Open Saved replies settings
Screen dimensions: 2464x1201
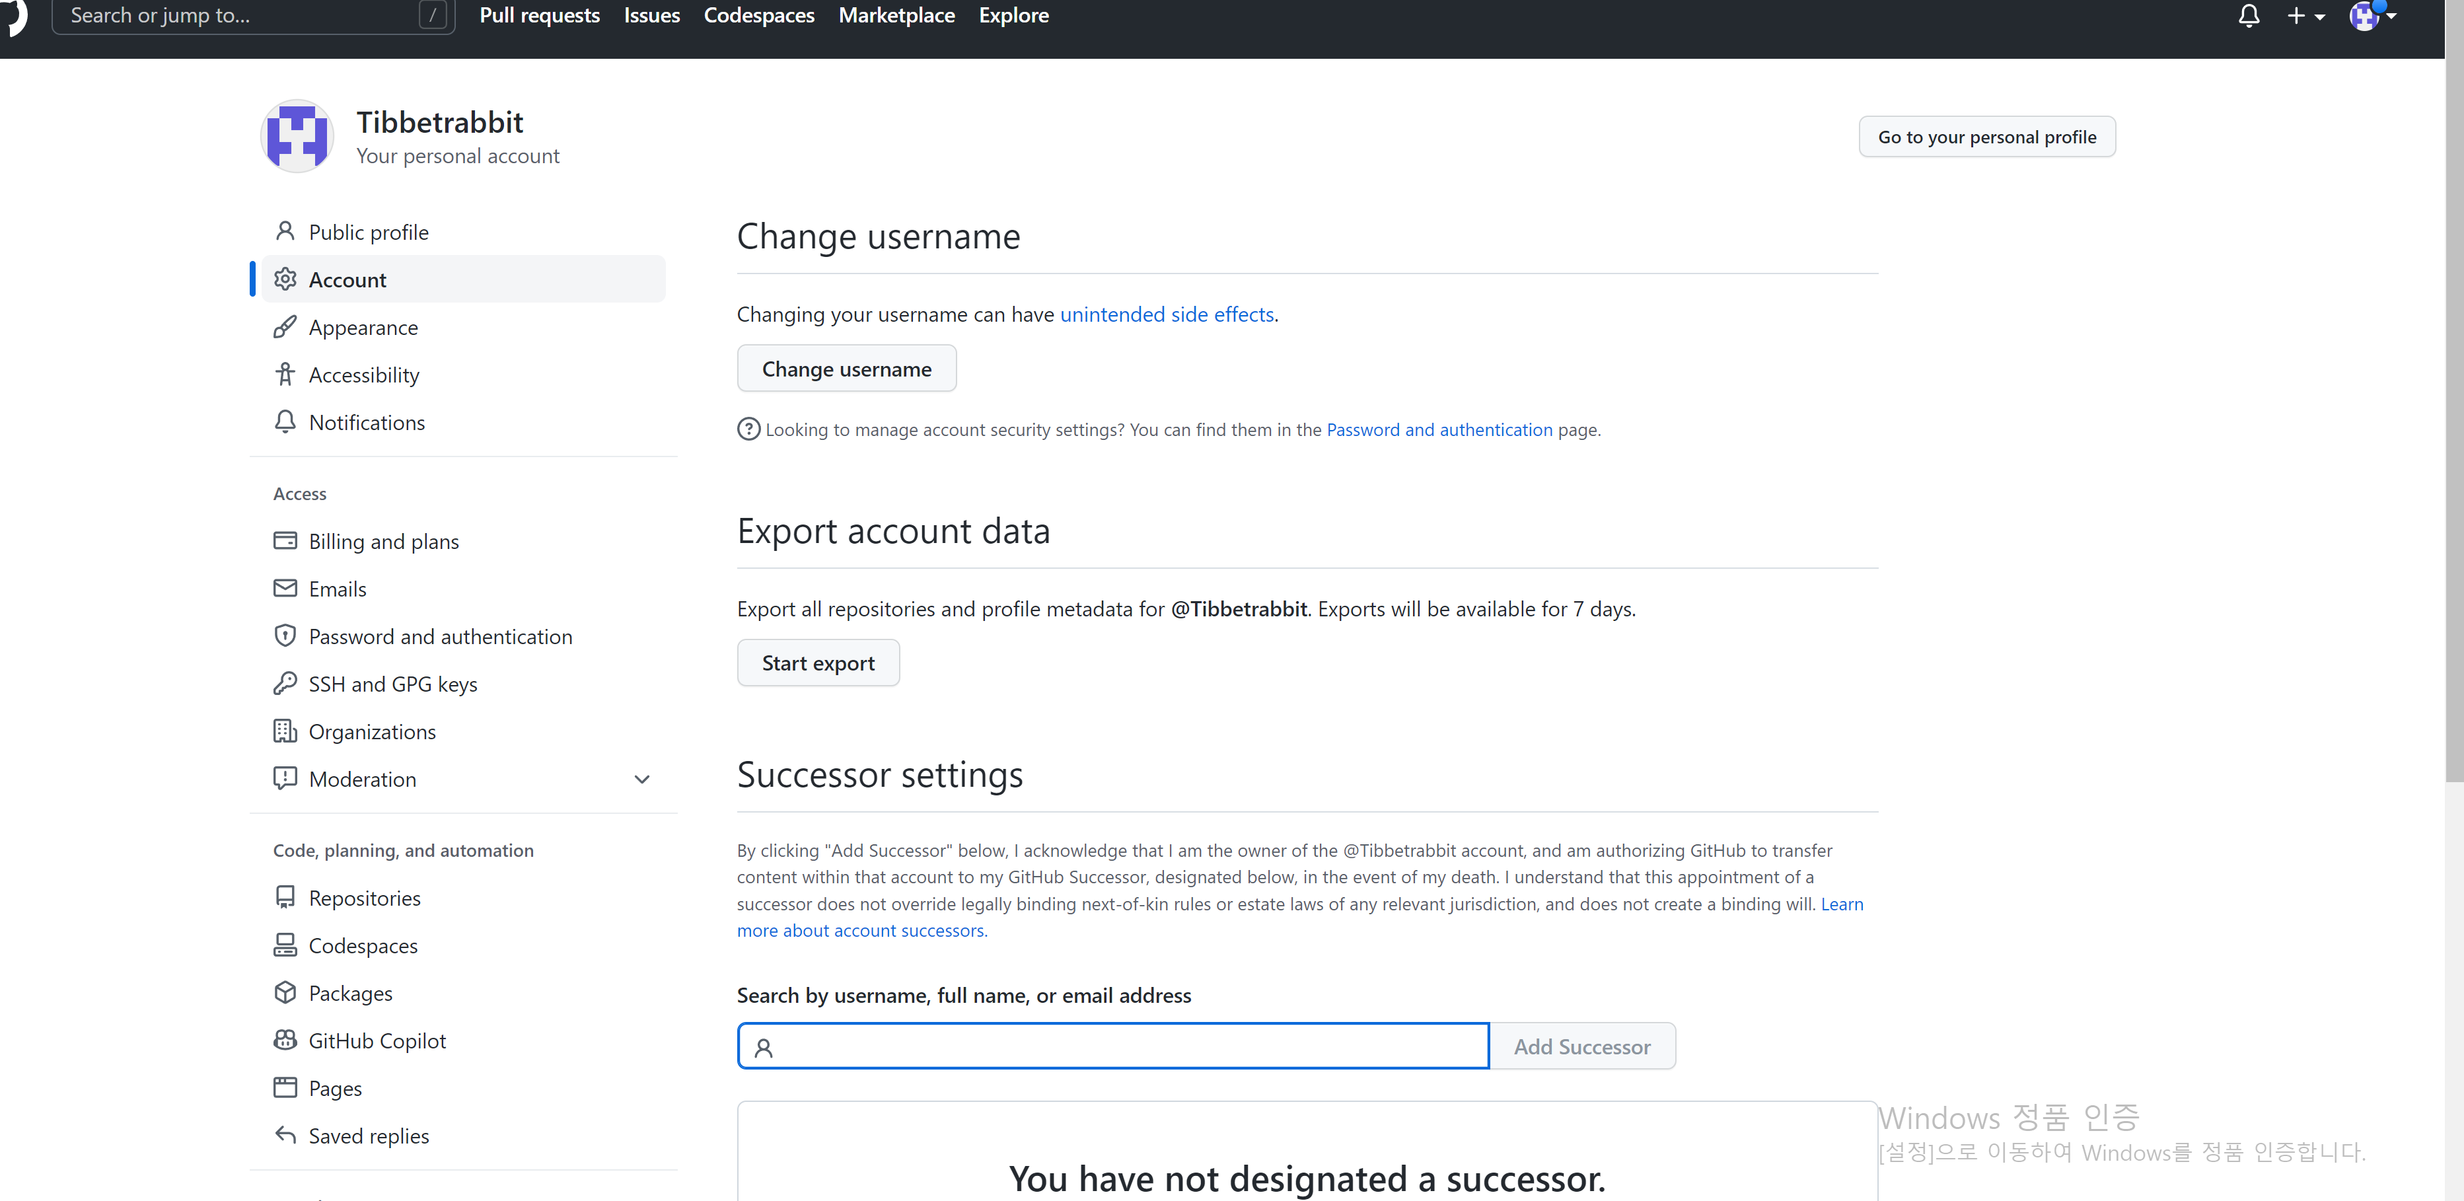(x=463, y=1135)
